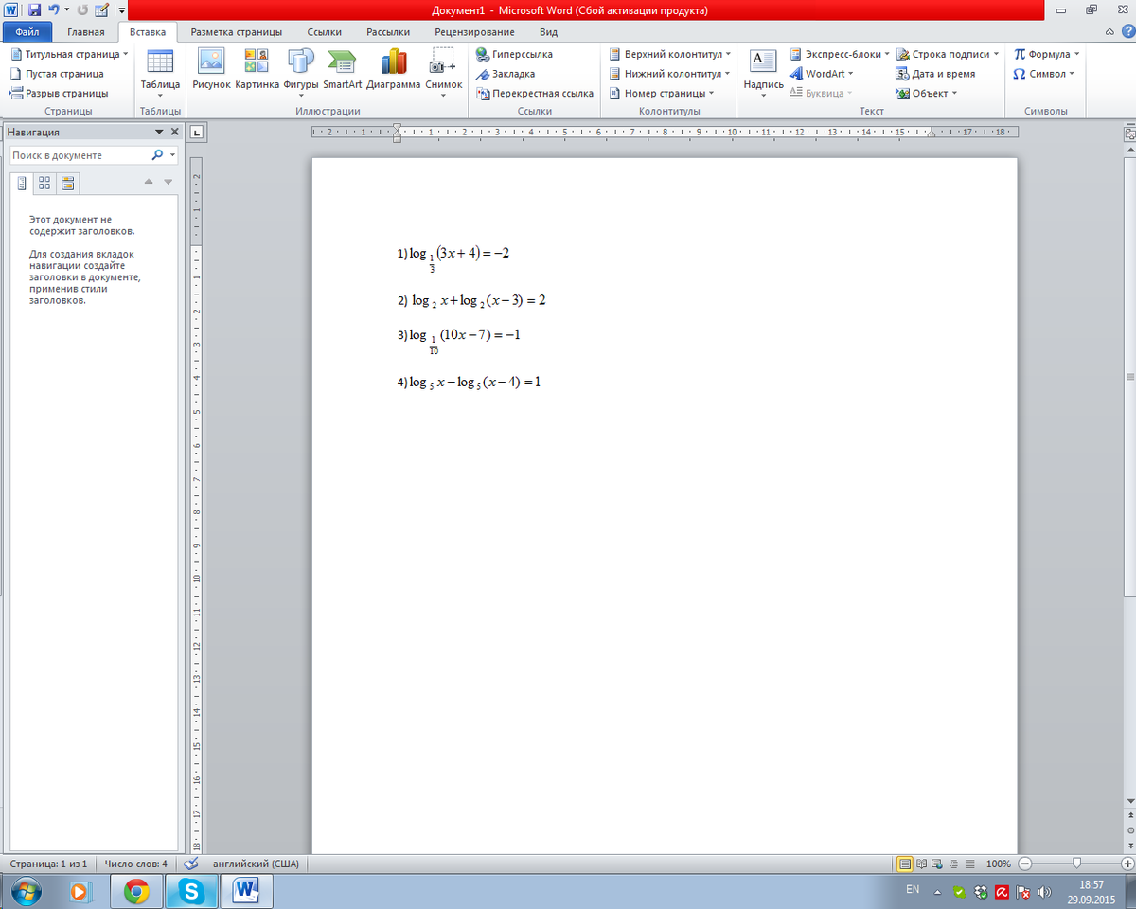The height and width of the screenshot is (909, 1136).
Task: Click the Пустая страница blank page button
Action: 57,74
